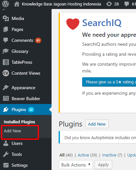The height and width of the screenshot is (170, 136).
Task: Click the Media sidebar icon
Action: click(x=6, y=18)
